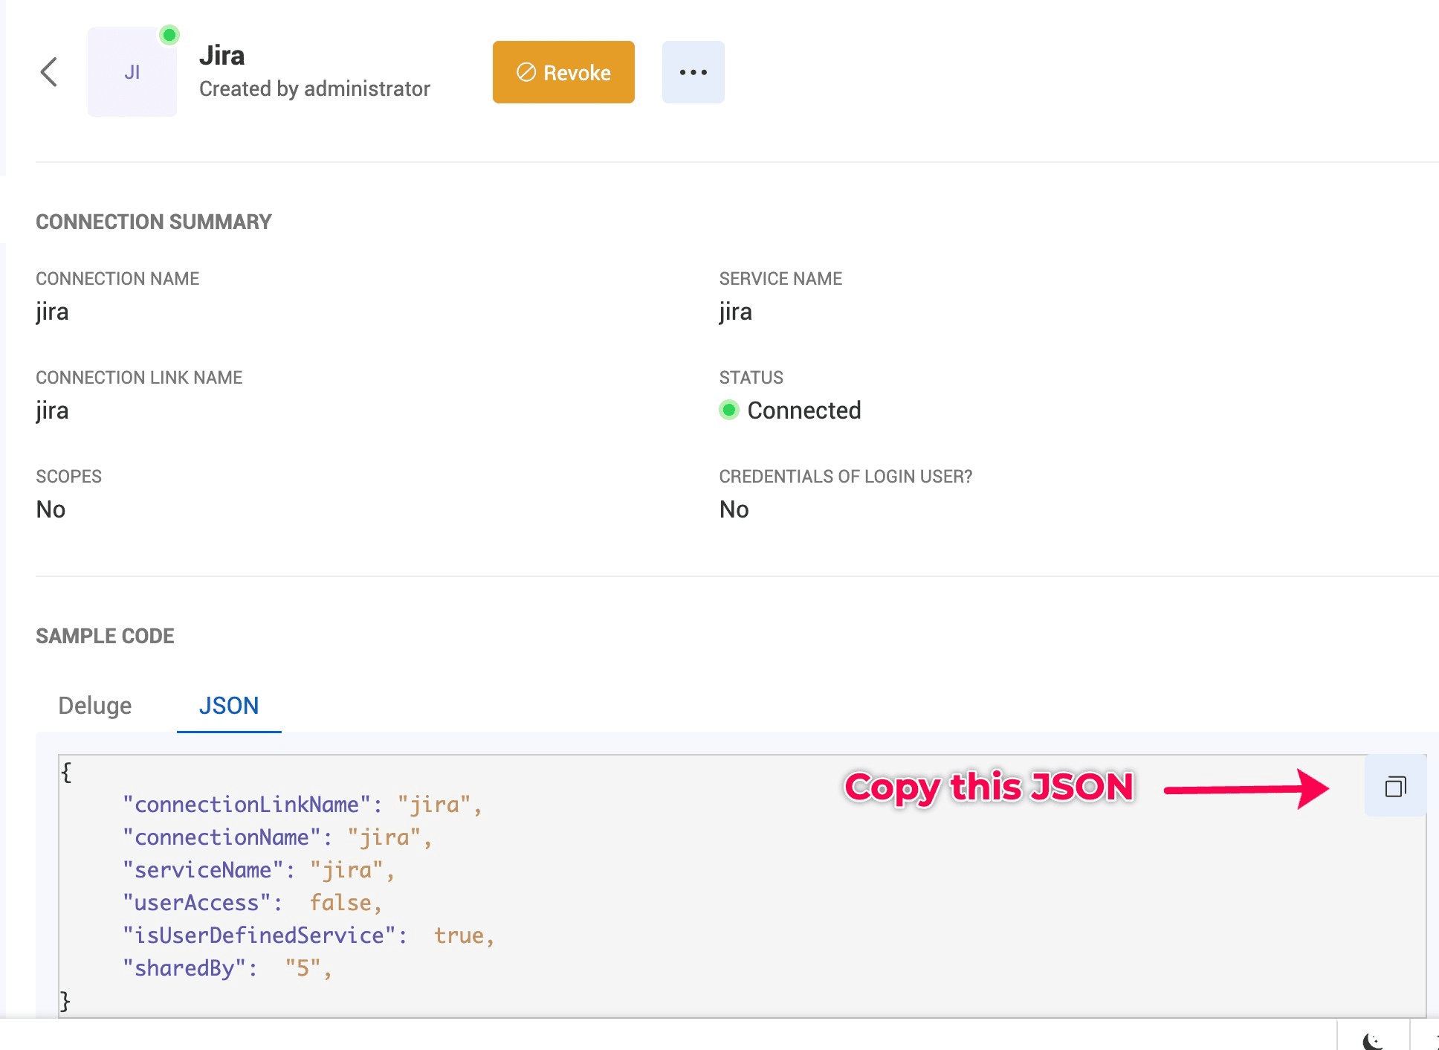The width and height of the screenshot is (1439, 1050).
Task: Toggle dark mode using the moon icon
Action: coord(1373,1040)
